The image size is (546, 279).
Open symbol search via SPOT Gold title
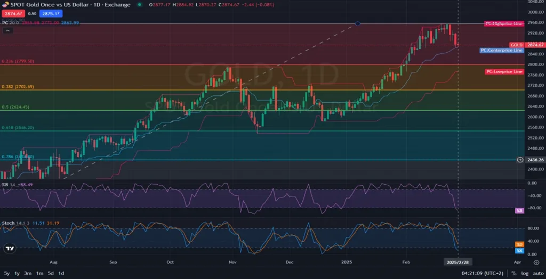click(70, 5)
